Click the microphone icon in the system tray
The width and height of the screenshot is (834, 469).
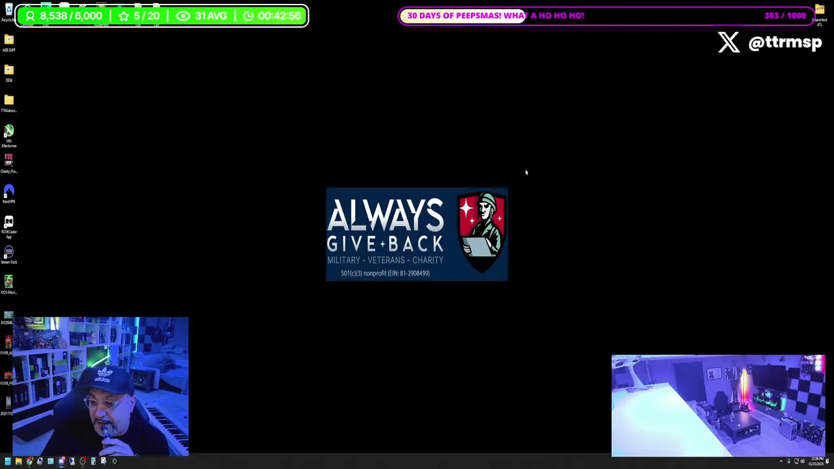788,461
